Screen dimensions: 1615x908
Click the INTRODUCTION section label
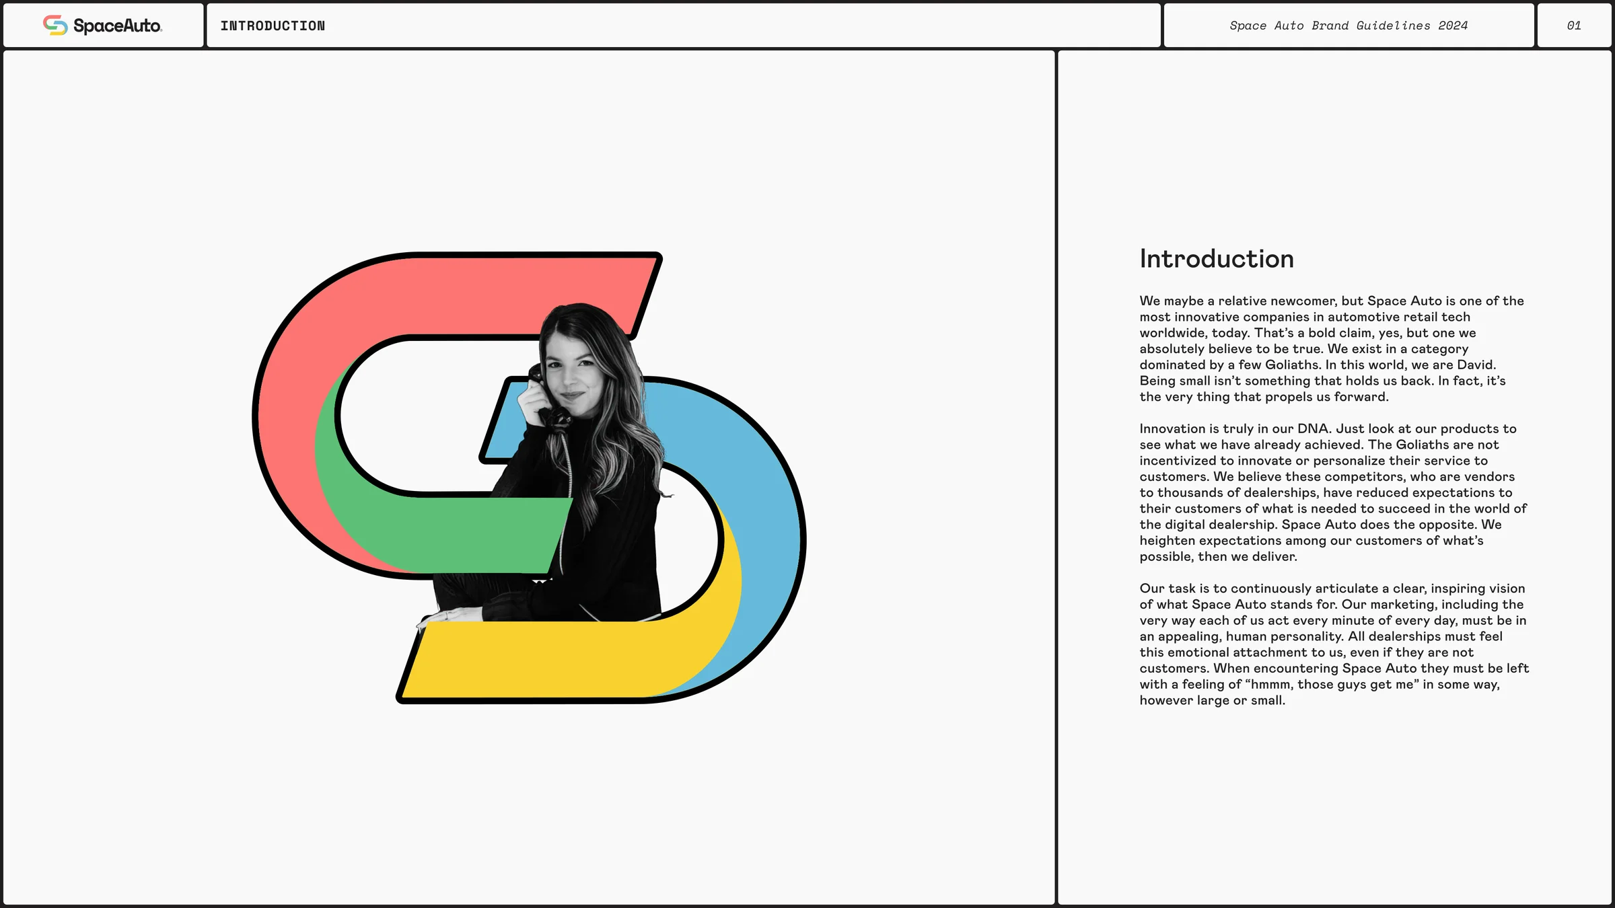click(x=273, y=26)
